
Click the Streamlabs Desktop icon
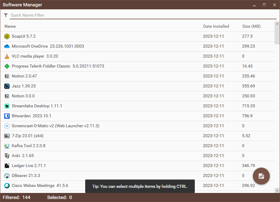[7, 106]
